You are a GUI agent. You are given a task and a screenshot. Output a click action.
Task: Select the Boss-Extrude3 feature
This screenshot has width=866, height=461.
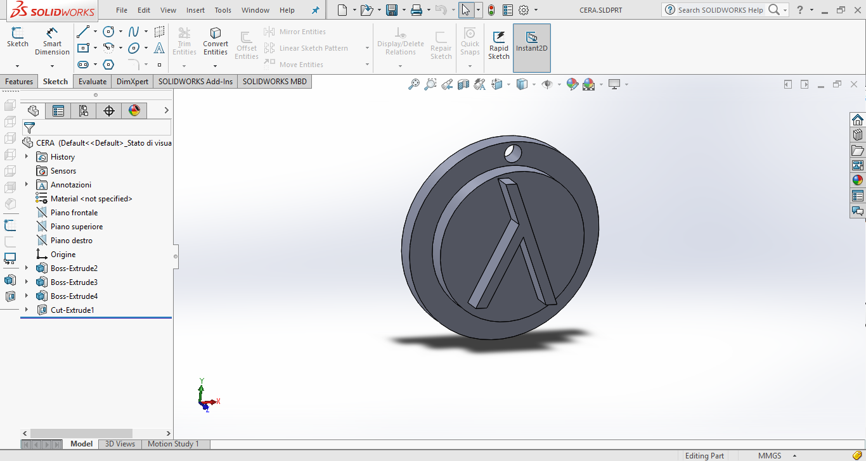[x=74, y=282]
